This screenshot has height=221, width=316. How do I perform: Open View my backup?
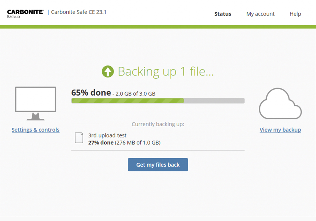(280, 130)
